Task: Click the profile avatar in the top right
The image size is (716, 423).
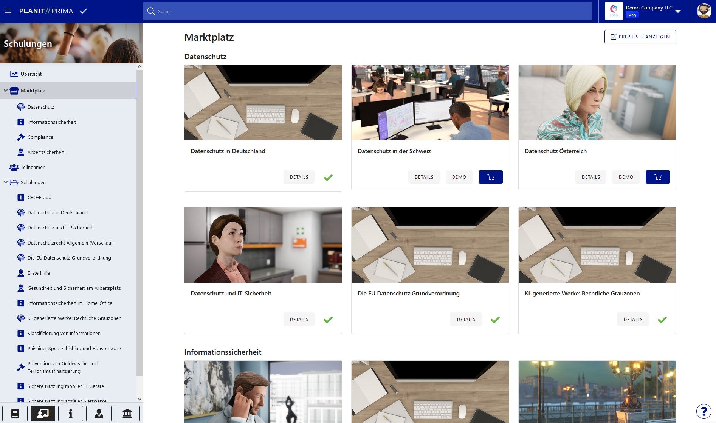Action: click(703, 11)
